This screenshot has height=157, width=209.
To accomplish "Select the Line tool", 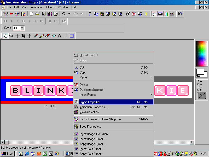I will pos(66,36).
